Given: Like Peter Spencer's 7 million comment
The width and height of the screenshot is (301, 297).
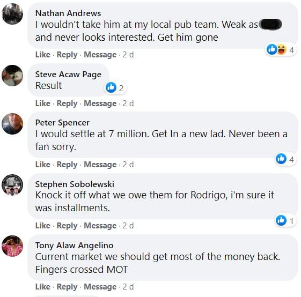Looking at the screenshot, I should pos(42,165).
